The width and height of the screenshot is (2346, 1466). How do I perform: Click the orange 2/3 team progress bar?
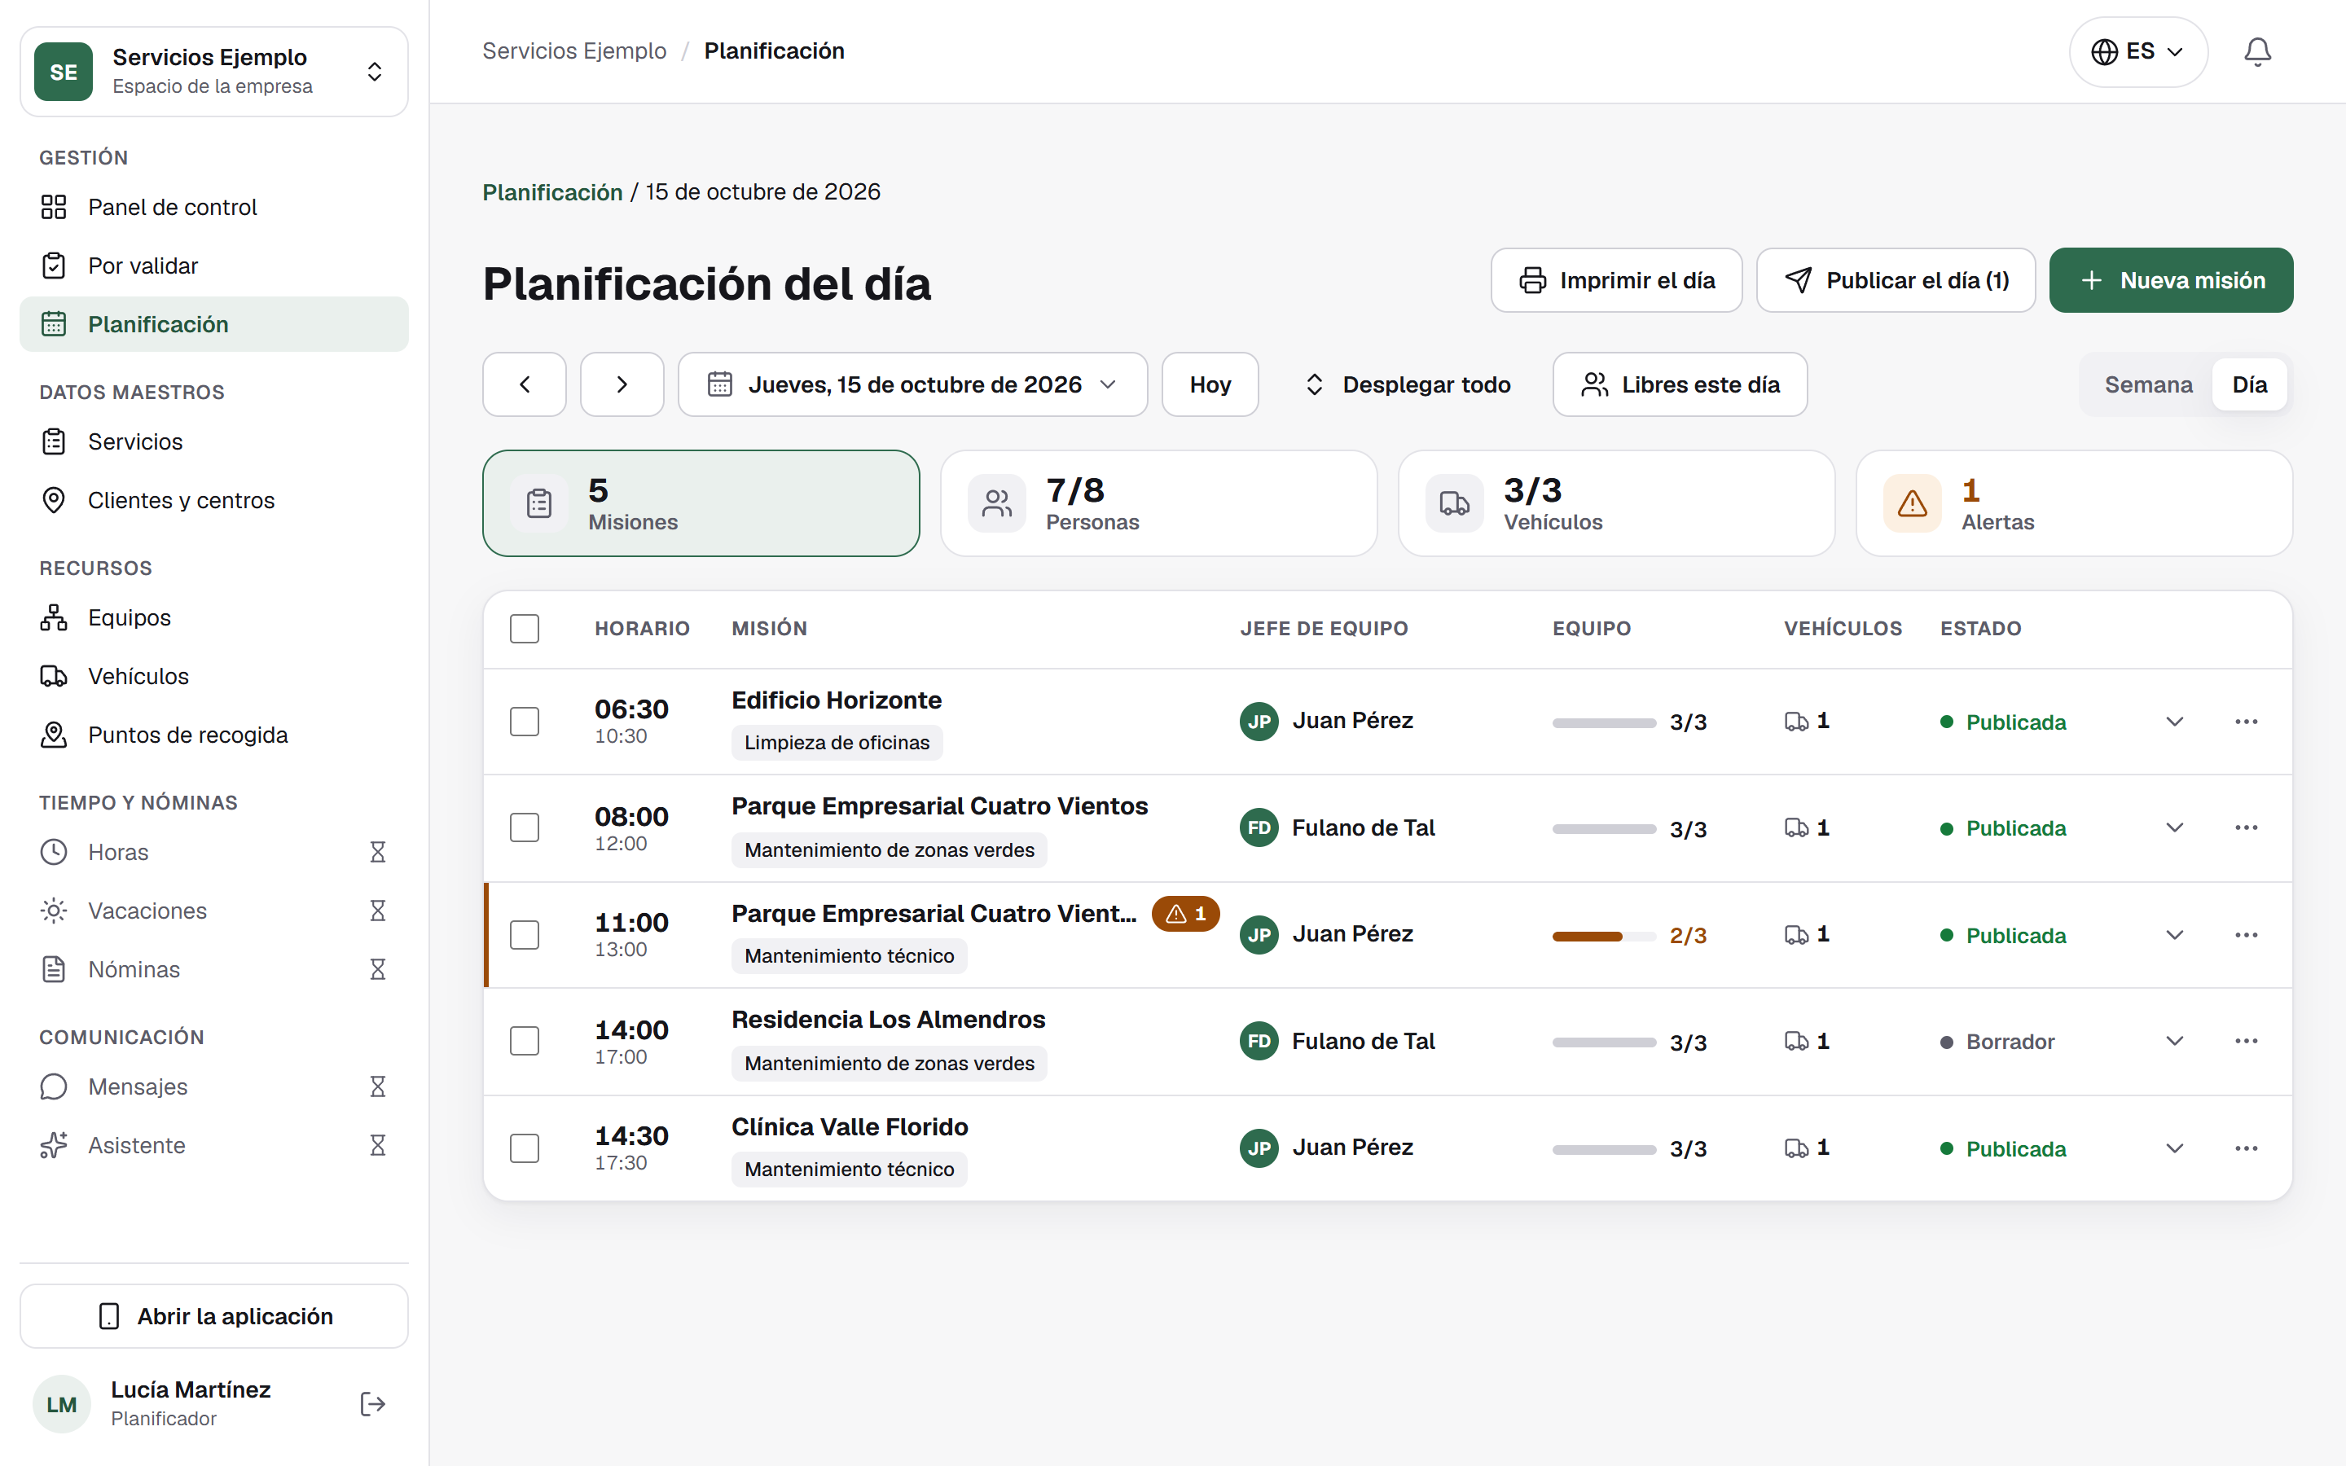pyautogui.click(x=1603, y=937)
